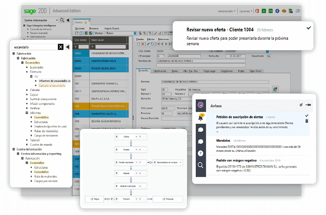Viewport: 326px width, 215px height.
Task: Click the map location icon beside address
Action: [275, 89]
